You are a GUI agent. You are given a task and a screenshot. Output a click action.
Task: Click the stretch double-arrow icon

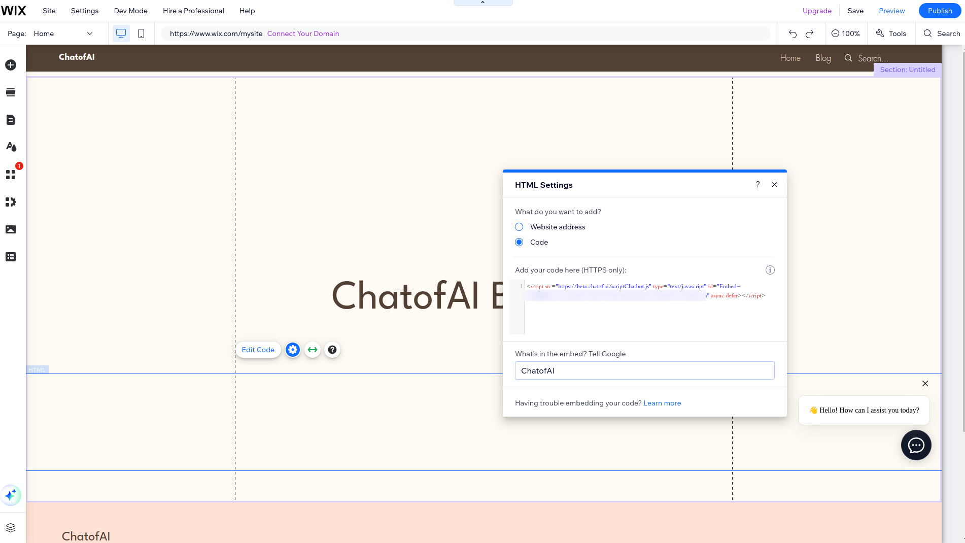click(313, 350)
